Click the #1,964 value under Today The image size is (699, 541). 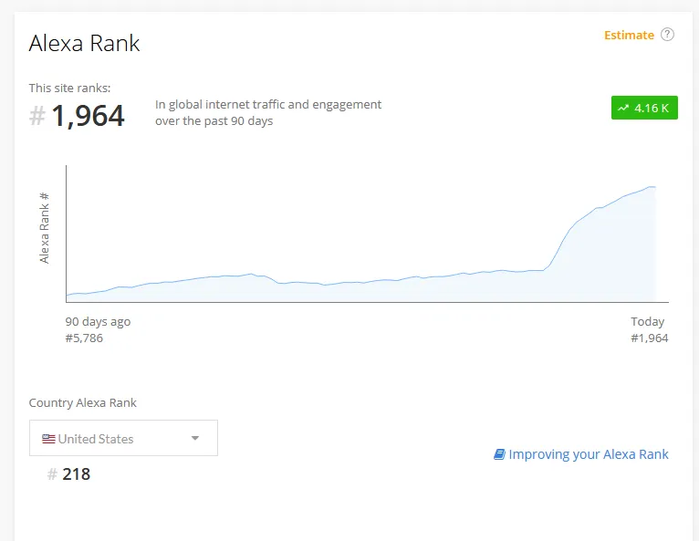(650, 338)
